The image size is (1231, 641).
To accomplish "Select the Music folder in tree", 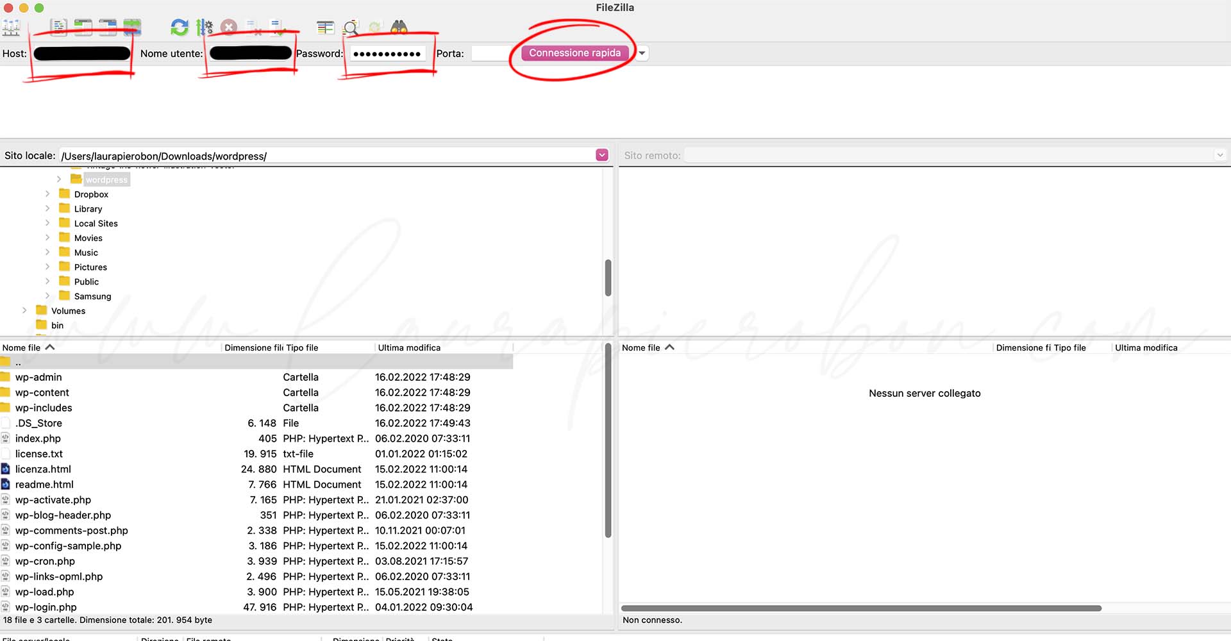I will [86, 253].
